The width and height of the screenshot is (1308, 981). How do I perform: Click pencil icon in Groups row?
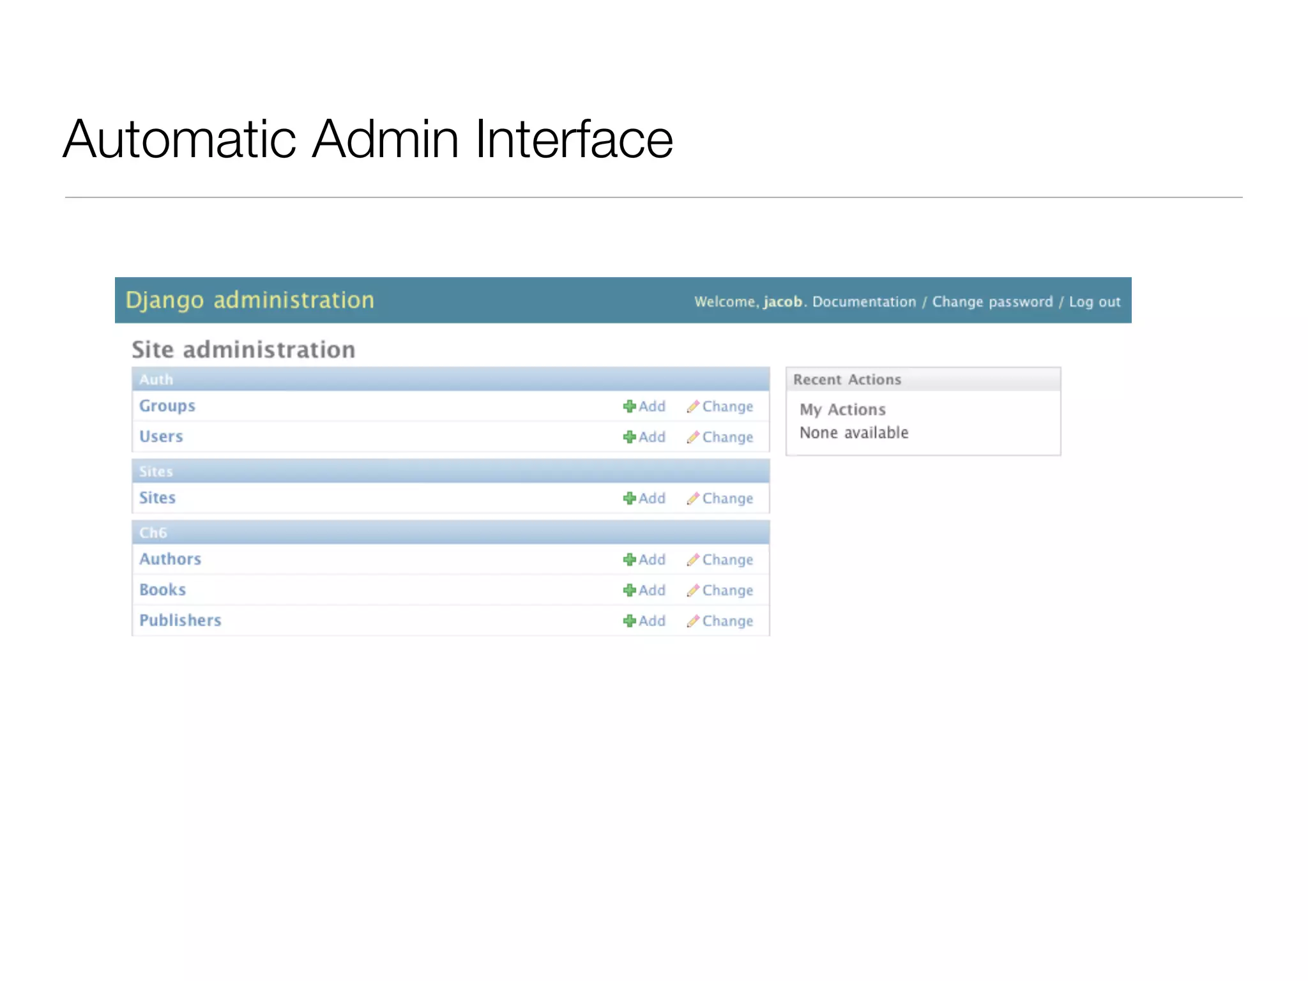coord(692,406)
